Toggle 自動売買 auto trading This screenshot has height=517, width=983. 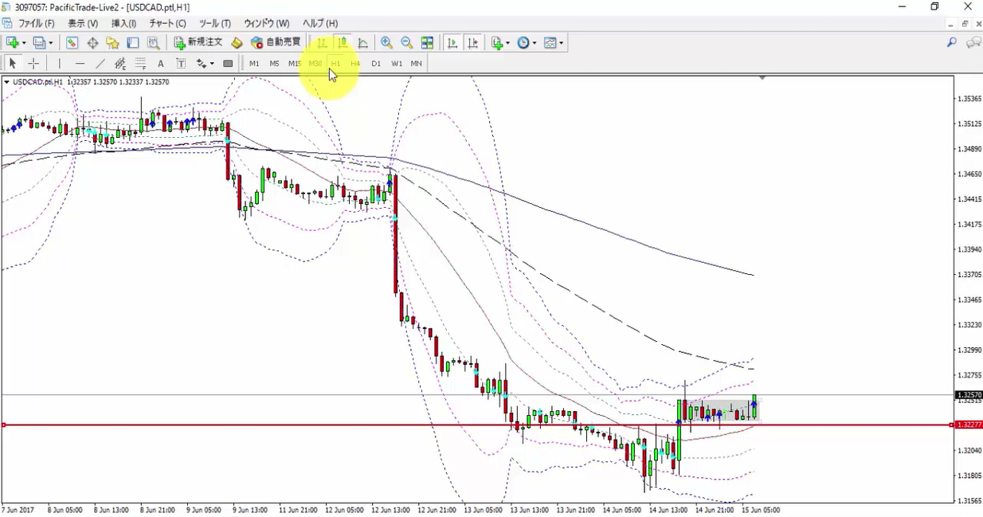[x=276, y=42]
